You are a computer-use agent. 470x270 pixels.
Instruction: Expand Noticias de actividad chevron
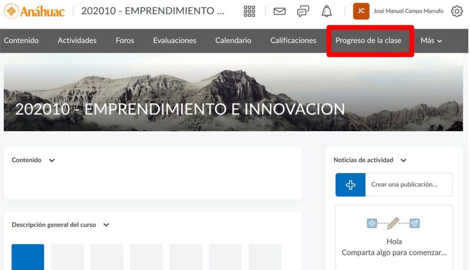[x=403, y=161]
